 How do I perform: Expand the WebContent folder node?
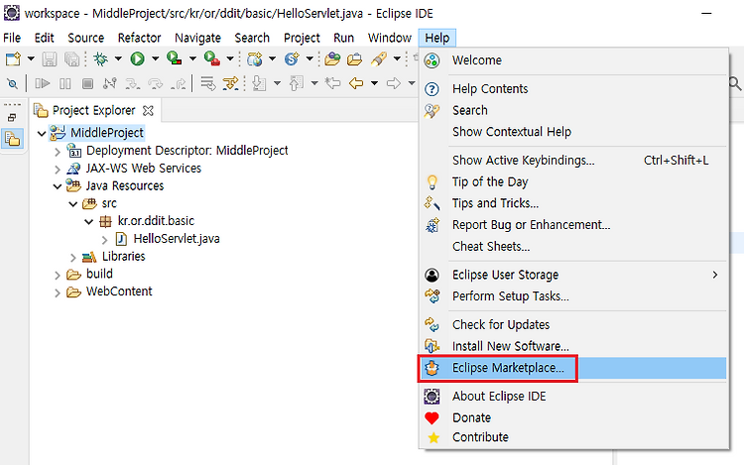click(58, 292)
